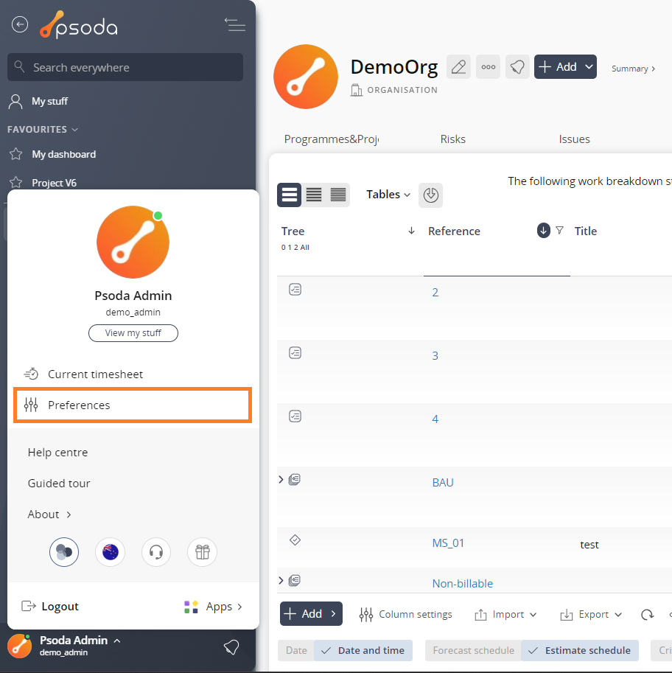Click the star icon beside Project V6
The height and width of the screenshot is (673, 672).
tap(16, 183)
